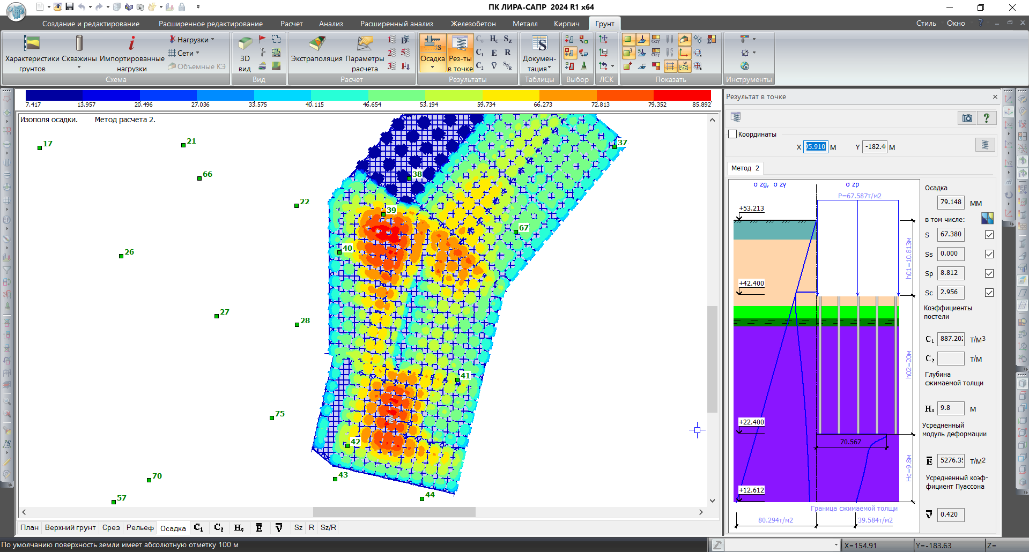Uncheck the Sc settlement component checkbox
1029x552 pixels.
tap(989, 293)
